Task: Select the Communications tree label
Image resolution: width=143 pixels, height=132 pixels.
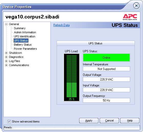Action: [x=19, y=65]
